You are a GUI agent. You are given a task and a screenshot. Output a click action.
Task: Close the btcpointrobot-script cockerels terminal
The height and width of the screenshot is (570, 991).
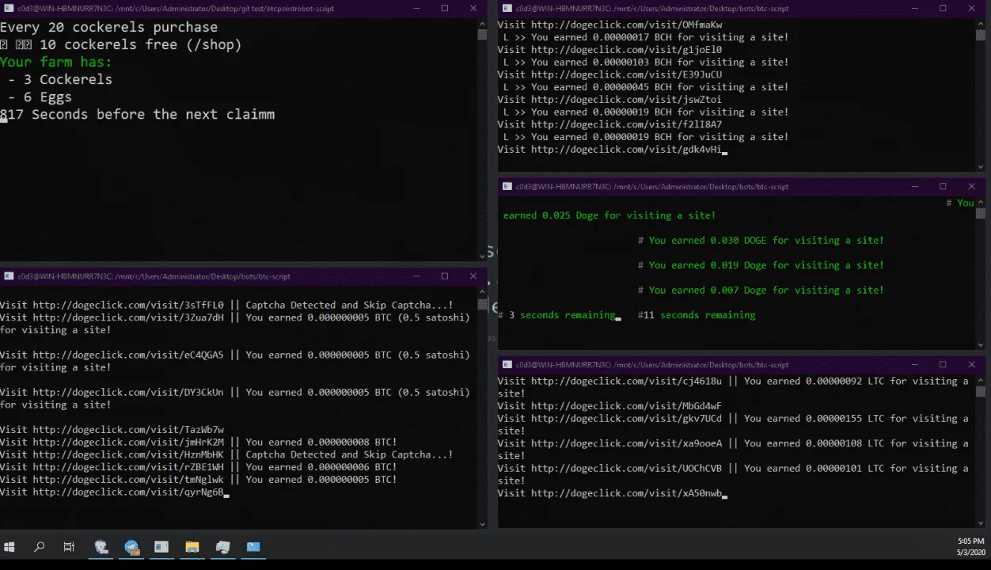[473, 8]
